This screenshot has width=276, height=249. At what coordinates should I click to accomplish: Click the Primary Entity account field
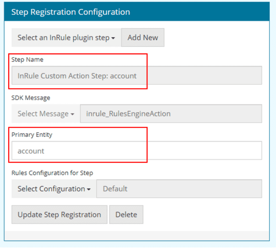pos(137,150)
